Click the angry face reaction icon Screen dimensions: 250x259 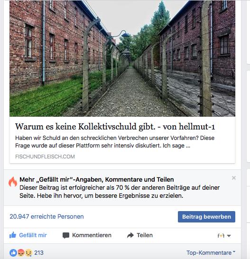click(x=21, y=252)
